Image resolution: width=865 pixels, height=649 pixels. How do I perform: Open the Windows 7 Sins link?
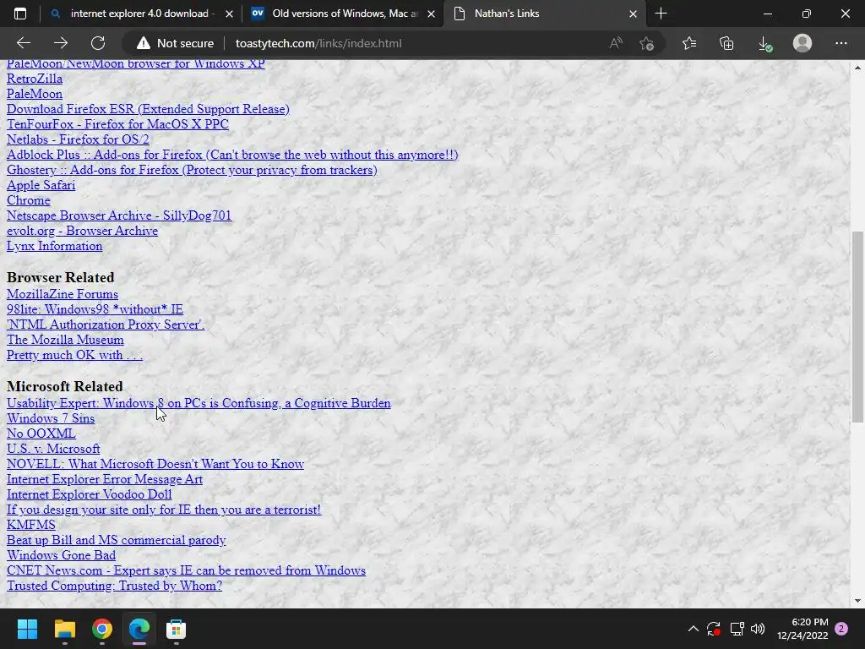tap(51, 418)
